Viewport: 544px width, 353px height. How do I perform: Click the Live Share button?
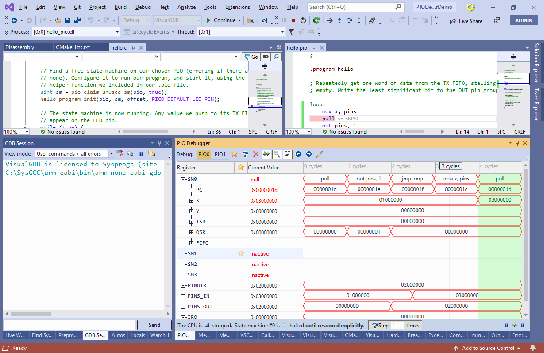[466, 21]
